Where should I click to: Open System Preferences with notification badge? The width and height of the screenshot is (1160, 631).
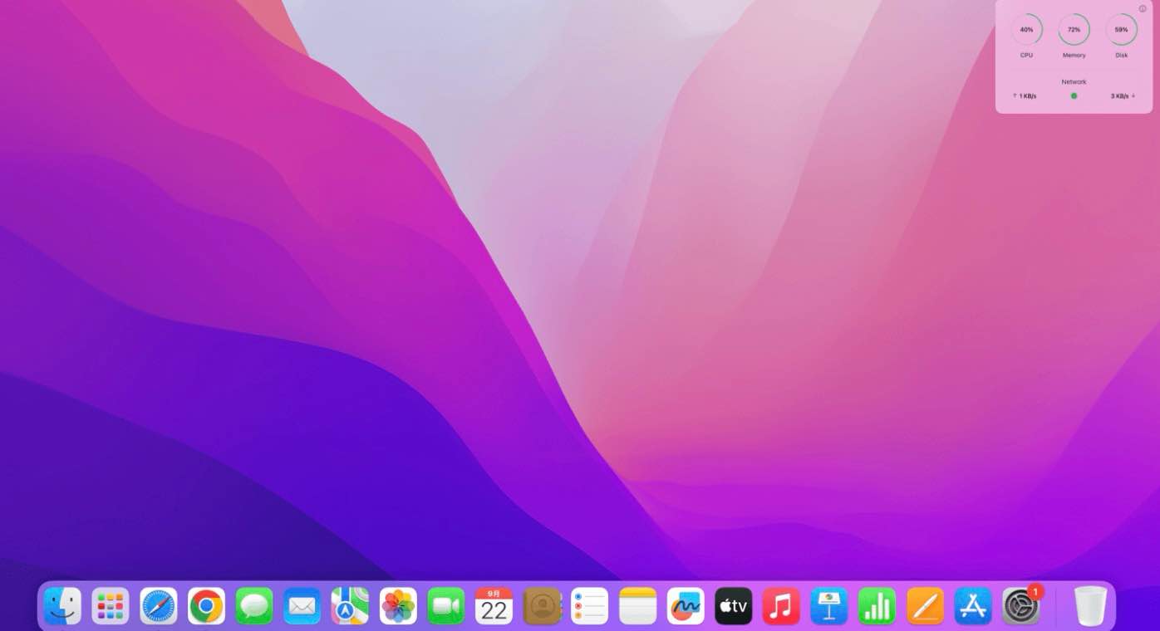click(1020, 607)
